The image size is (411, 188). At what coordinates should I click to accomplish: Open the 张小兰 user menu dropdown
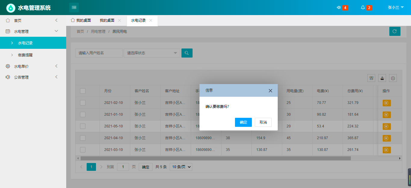click(x=396, y=8)
